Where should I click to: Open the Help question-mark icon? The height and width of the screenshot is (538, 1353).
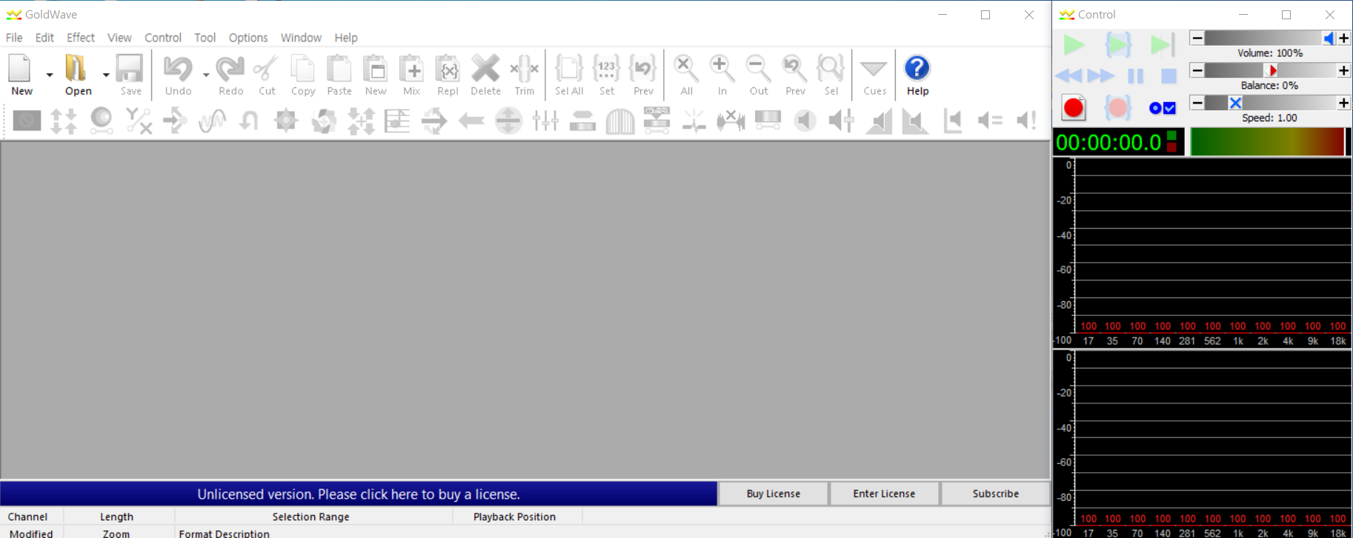(917, 74)
